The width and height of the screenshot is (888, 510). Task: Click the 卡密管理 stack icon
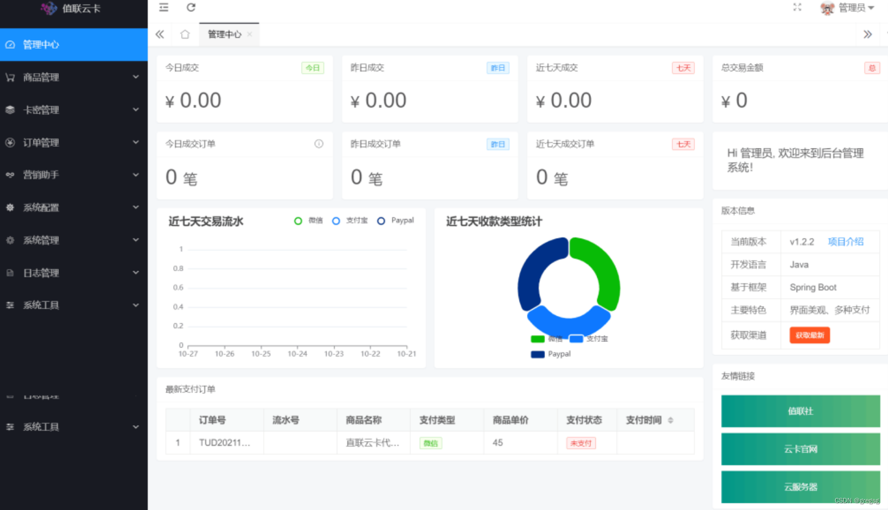[10, 110]
